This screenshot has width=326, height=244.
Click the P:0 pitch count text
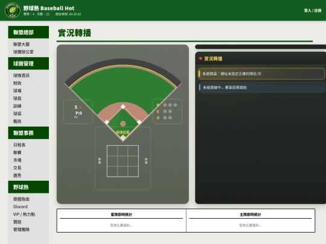point(78,113)
